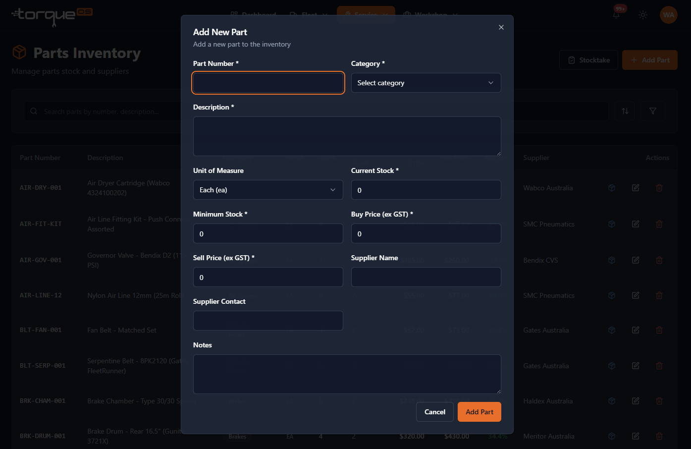Screen dimensions: 691x449
Task: Edit the BLT-FAN-001 part
Action: pyautogui.click(x=636, y=330)
